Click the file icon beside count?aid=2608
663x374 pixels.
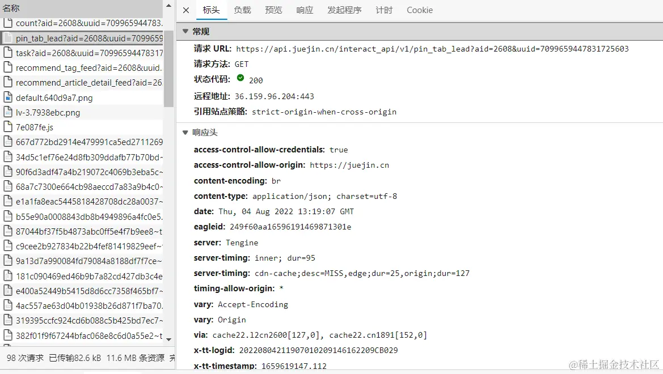coord(7,23)
